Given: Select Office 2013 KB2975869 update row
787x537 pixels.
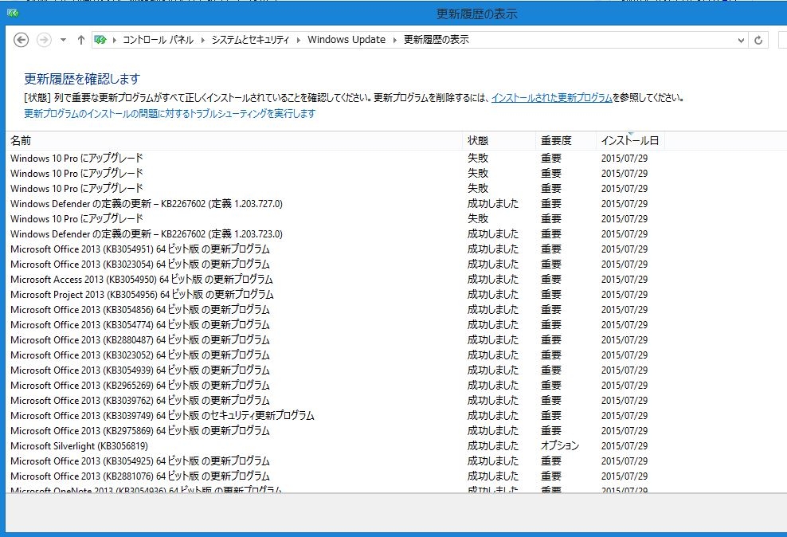Looking at the screenshot, I should [335, 430].
